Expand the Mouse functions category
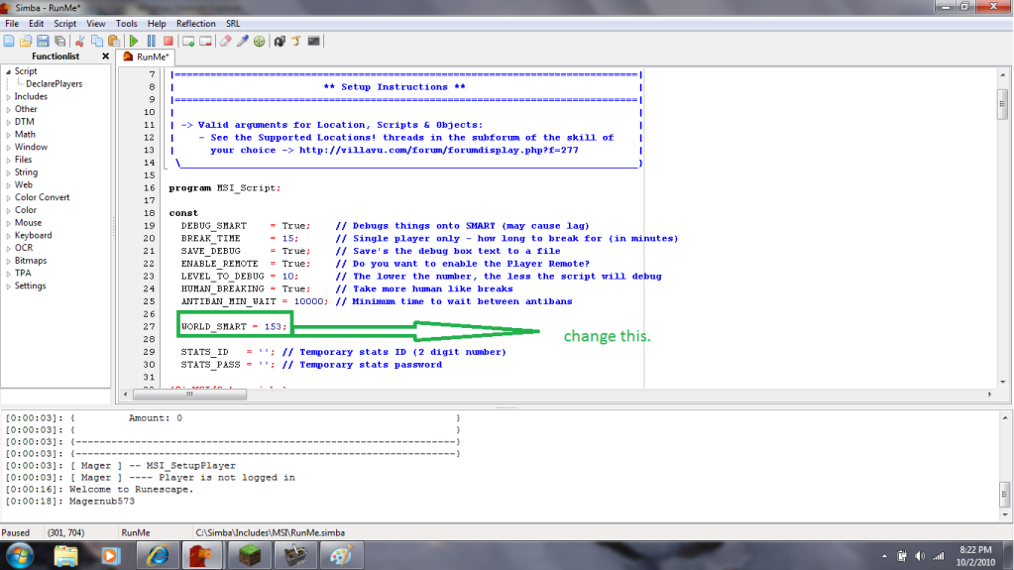The height and width of the screenshot is (570, 1014). click(8, 223)
